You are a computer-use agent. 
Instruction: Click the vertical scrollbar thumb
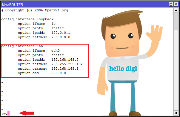(x=176, y=21)
